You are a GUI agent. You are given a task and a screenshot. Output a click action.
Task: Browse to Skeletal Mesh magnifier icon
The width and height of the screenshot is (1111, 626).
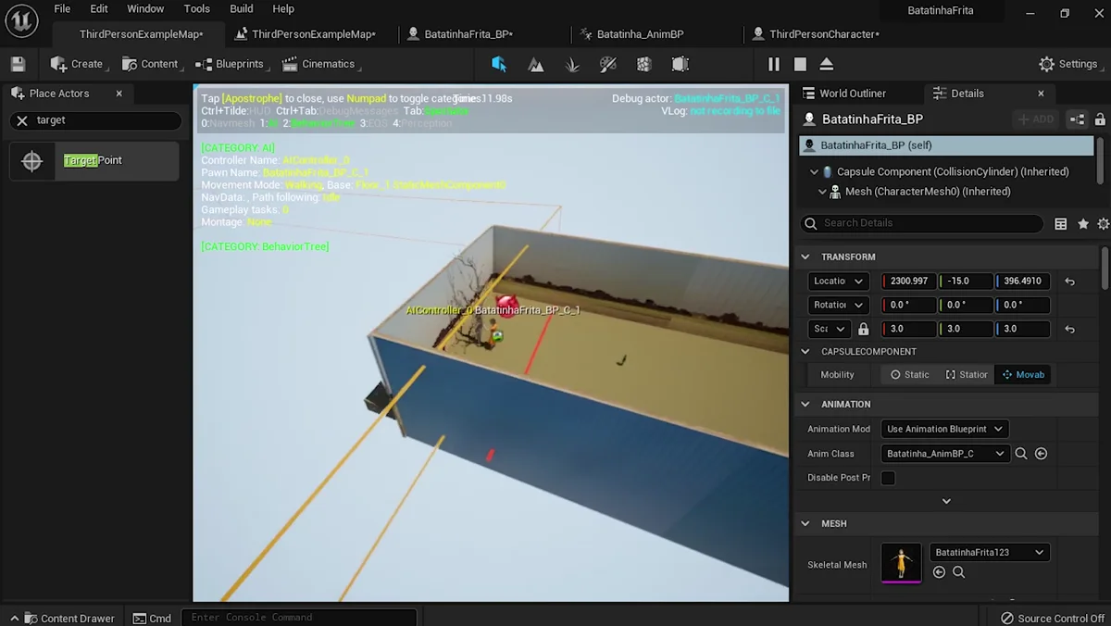pyautogui.click(x=959, y=572)
